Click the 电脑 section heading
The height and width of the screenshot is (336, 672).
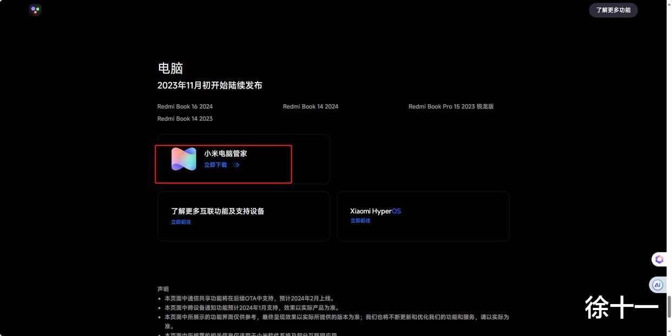(170, 68)
